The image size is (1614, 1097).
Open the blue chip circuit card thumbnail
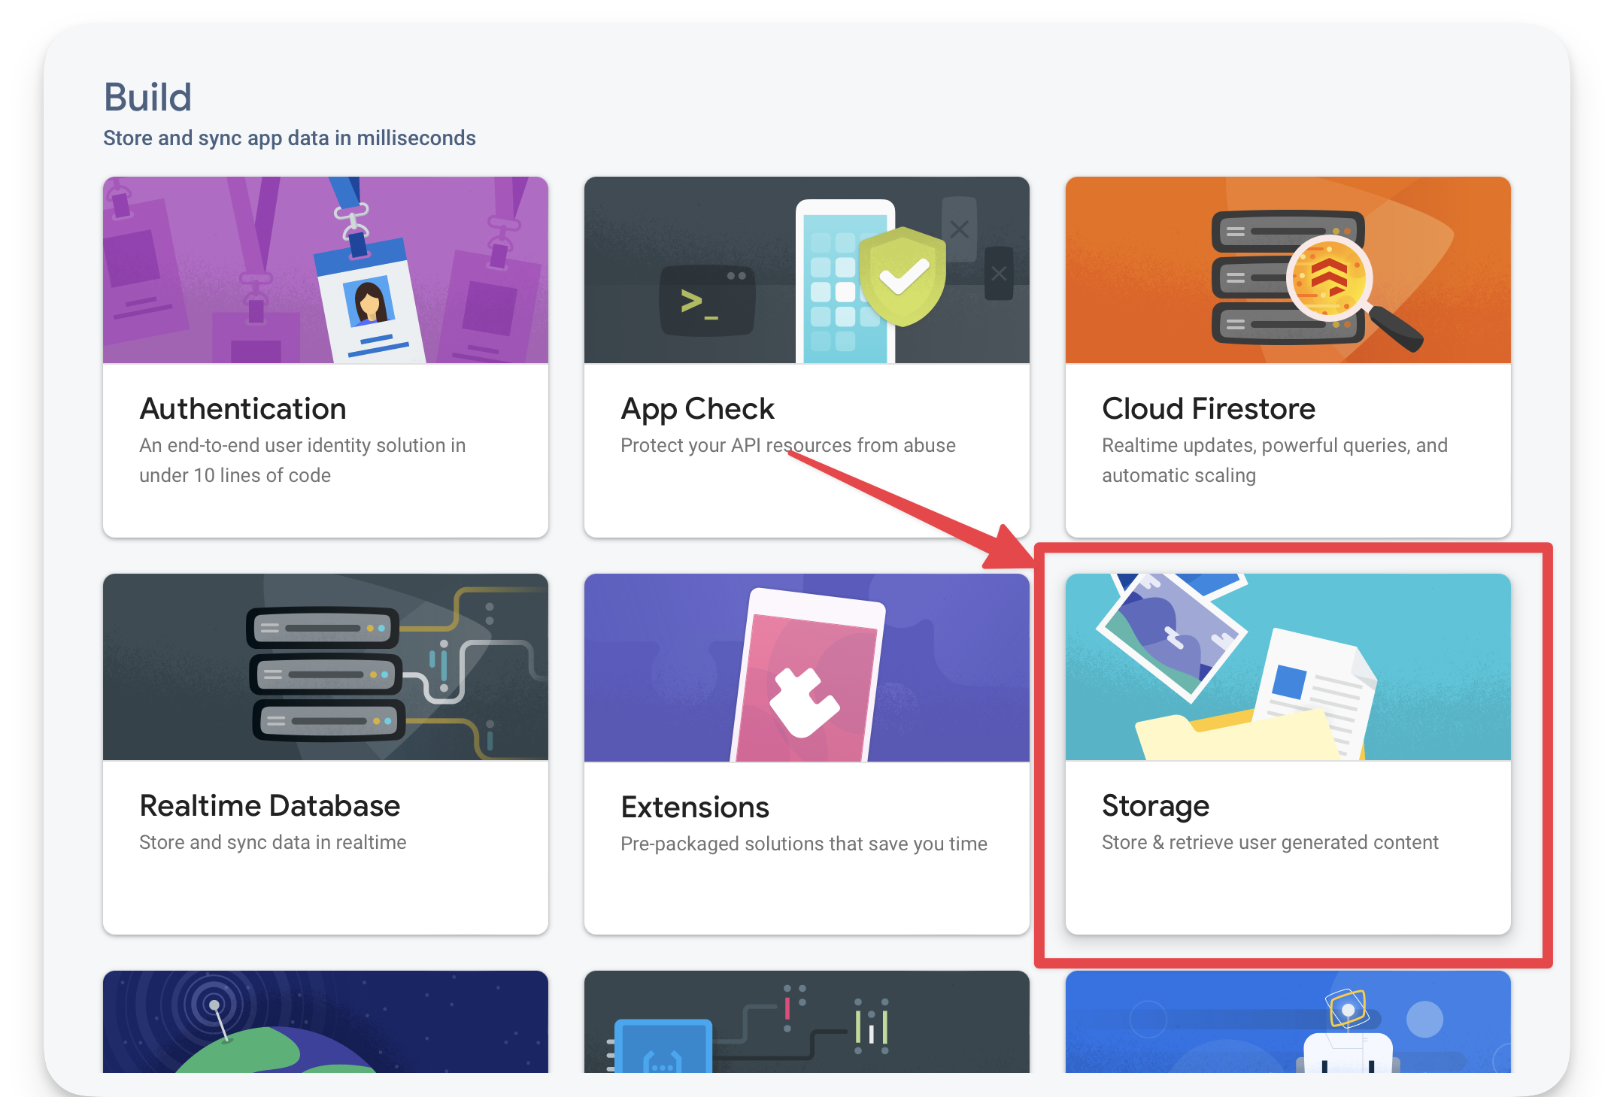click(x=806, y=1021)
